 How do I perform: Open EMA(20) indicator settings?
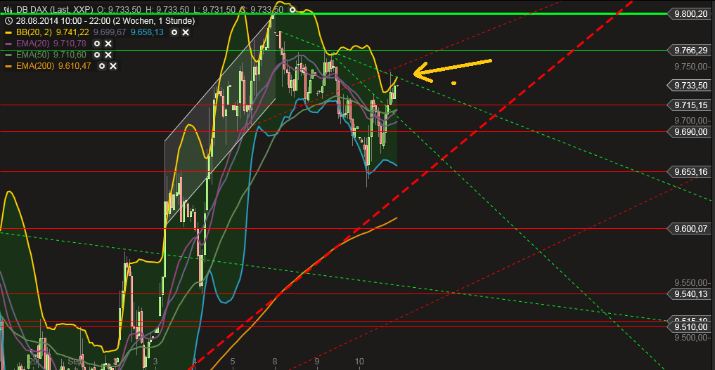tap(97, 44)
